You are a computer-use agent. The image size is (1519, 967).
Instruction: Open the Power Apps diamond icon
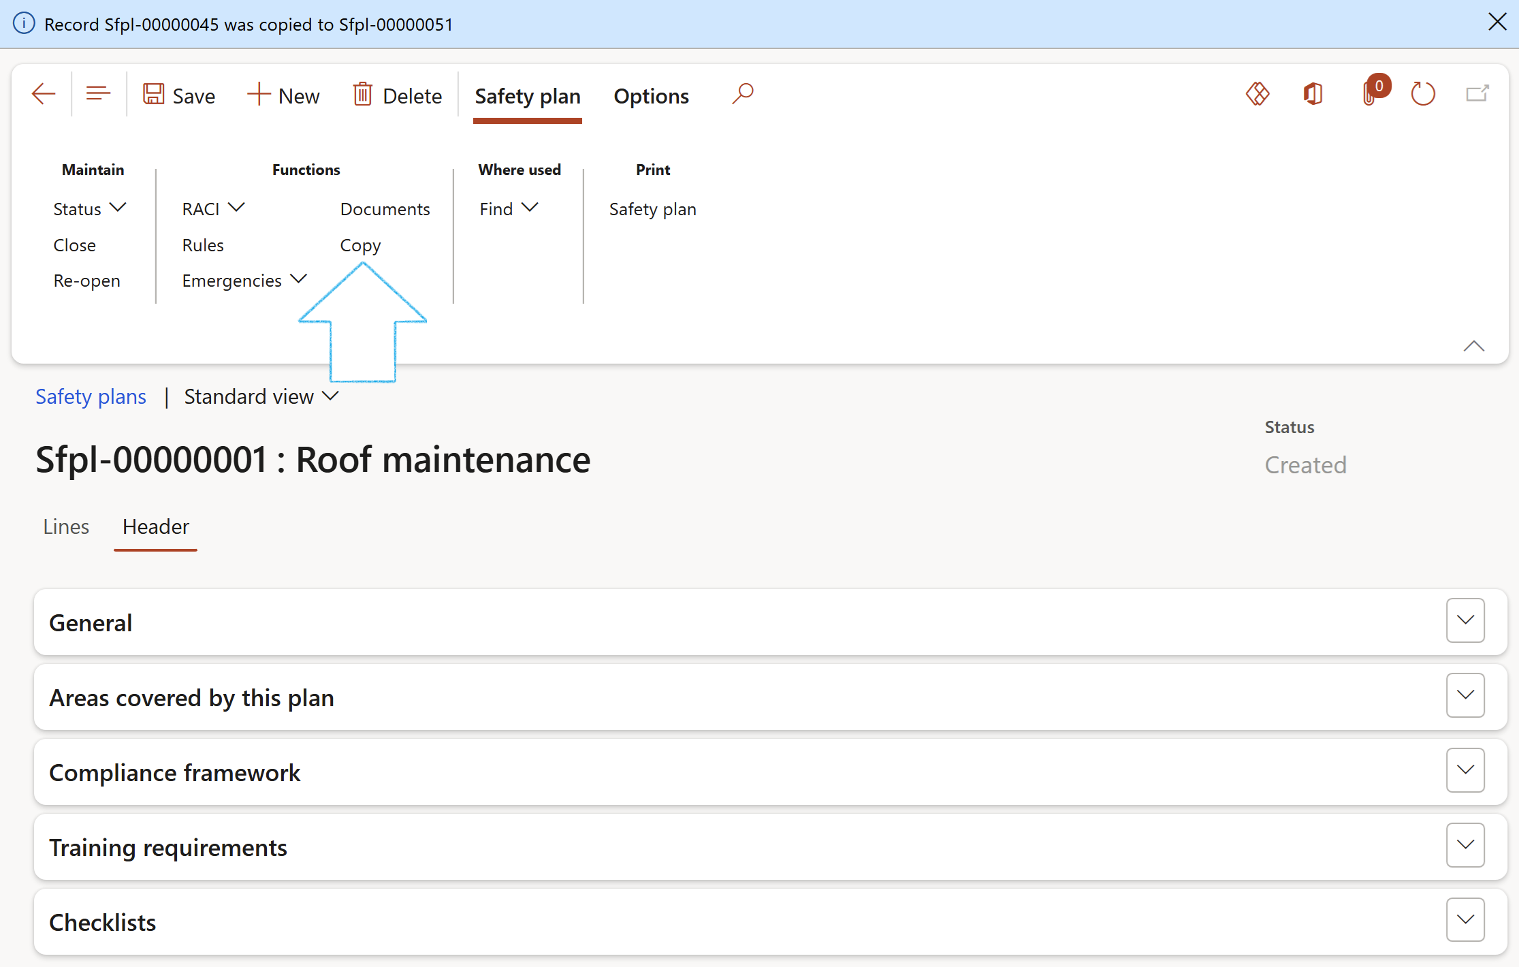(x=1257, y=94)
